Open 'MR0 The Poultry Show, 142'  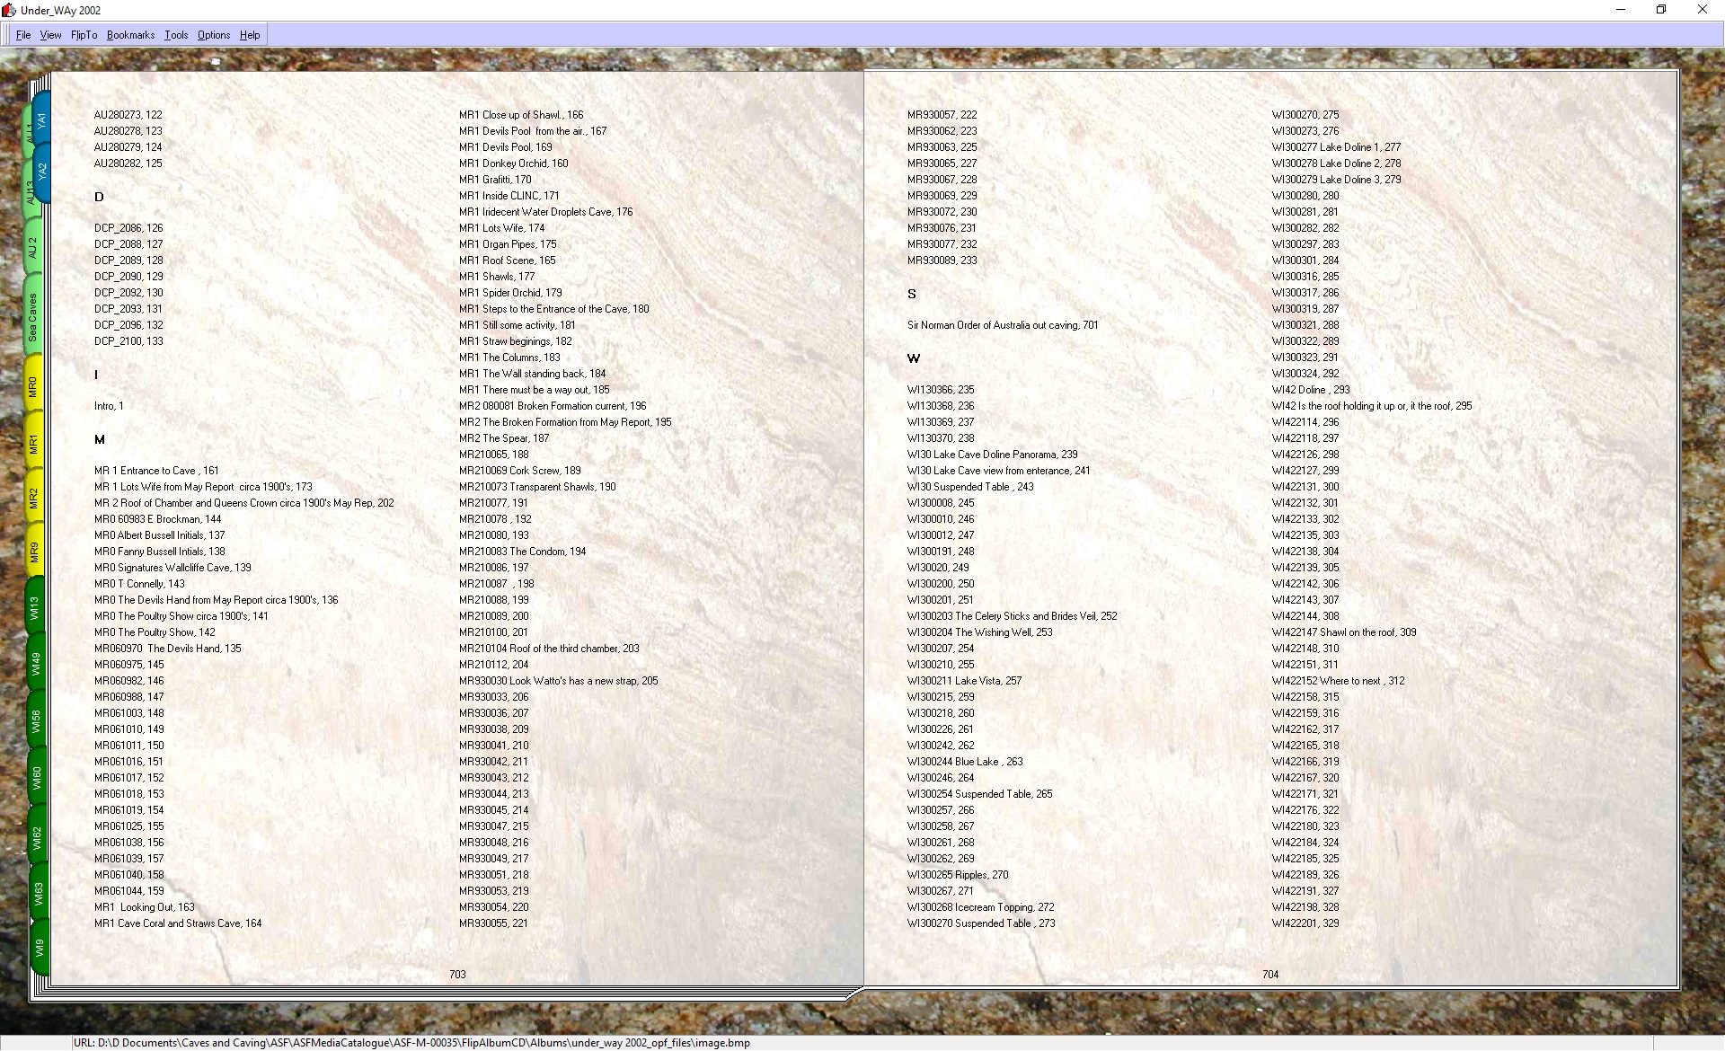[155, 632]
